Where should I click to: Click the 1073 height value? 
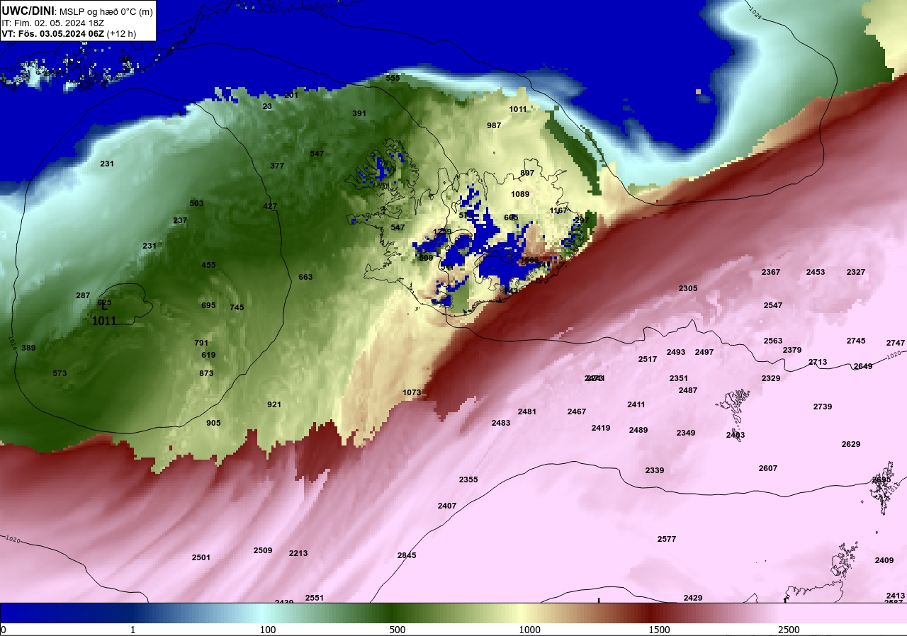point(412,392)
